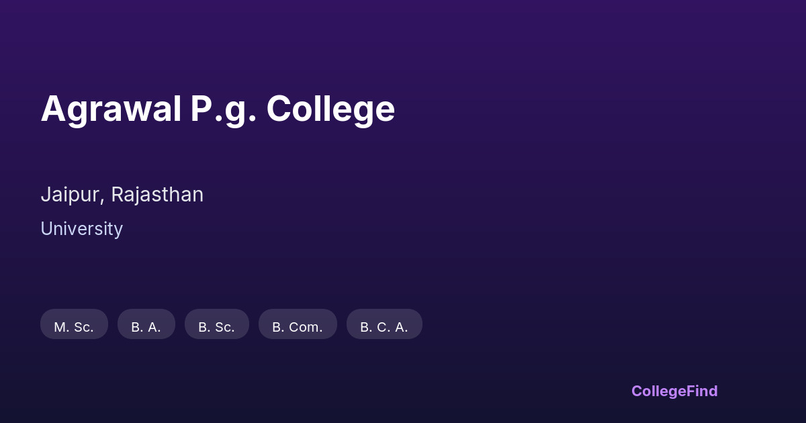806x423 pixels.
Task: Click the University type label
Action: [81, 229]
